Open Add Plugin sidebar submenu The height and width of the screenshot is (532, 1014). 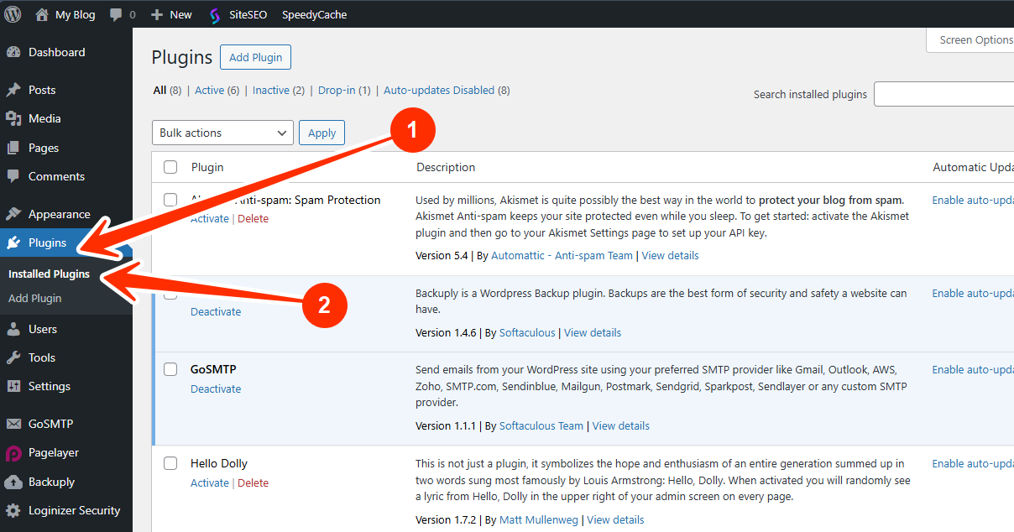pos(34,298)
